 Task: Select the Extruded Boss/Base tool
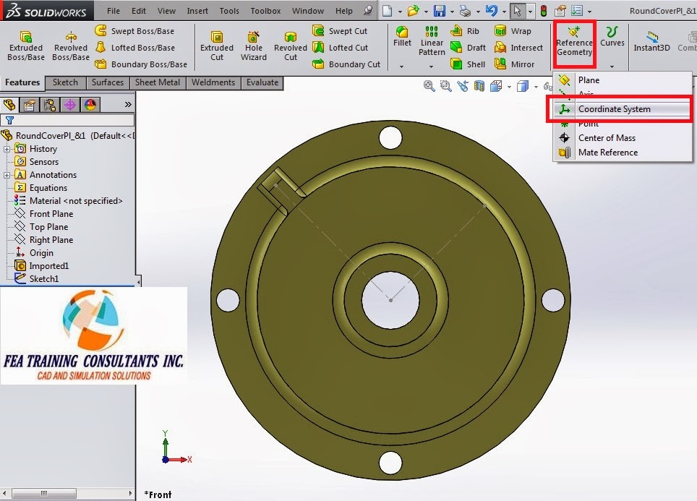click(26, 46)
